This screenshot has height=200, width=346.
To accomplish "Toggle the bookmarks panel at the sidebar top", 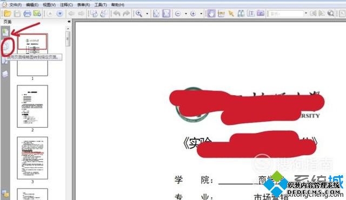I will pos(5,32).
